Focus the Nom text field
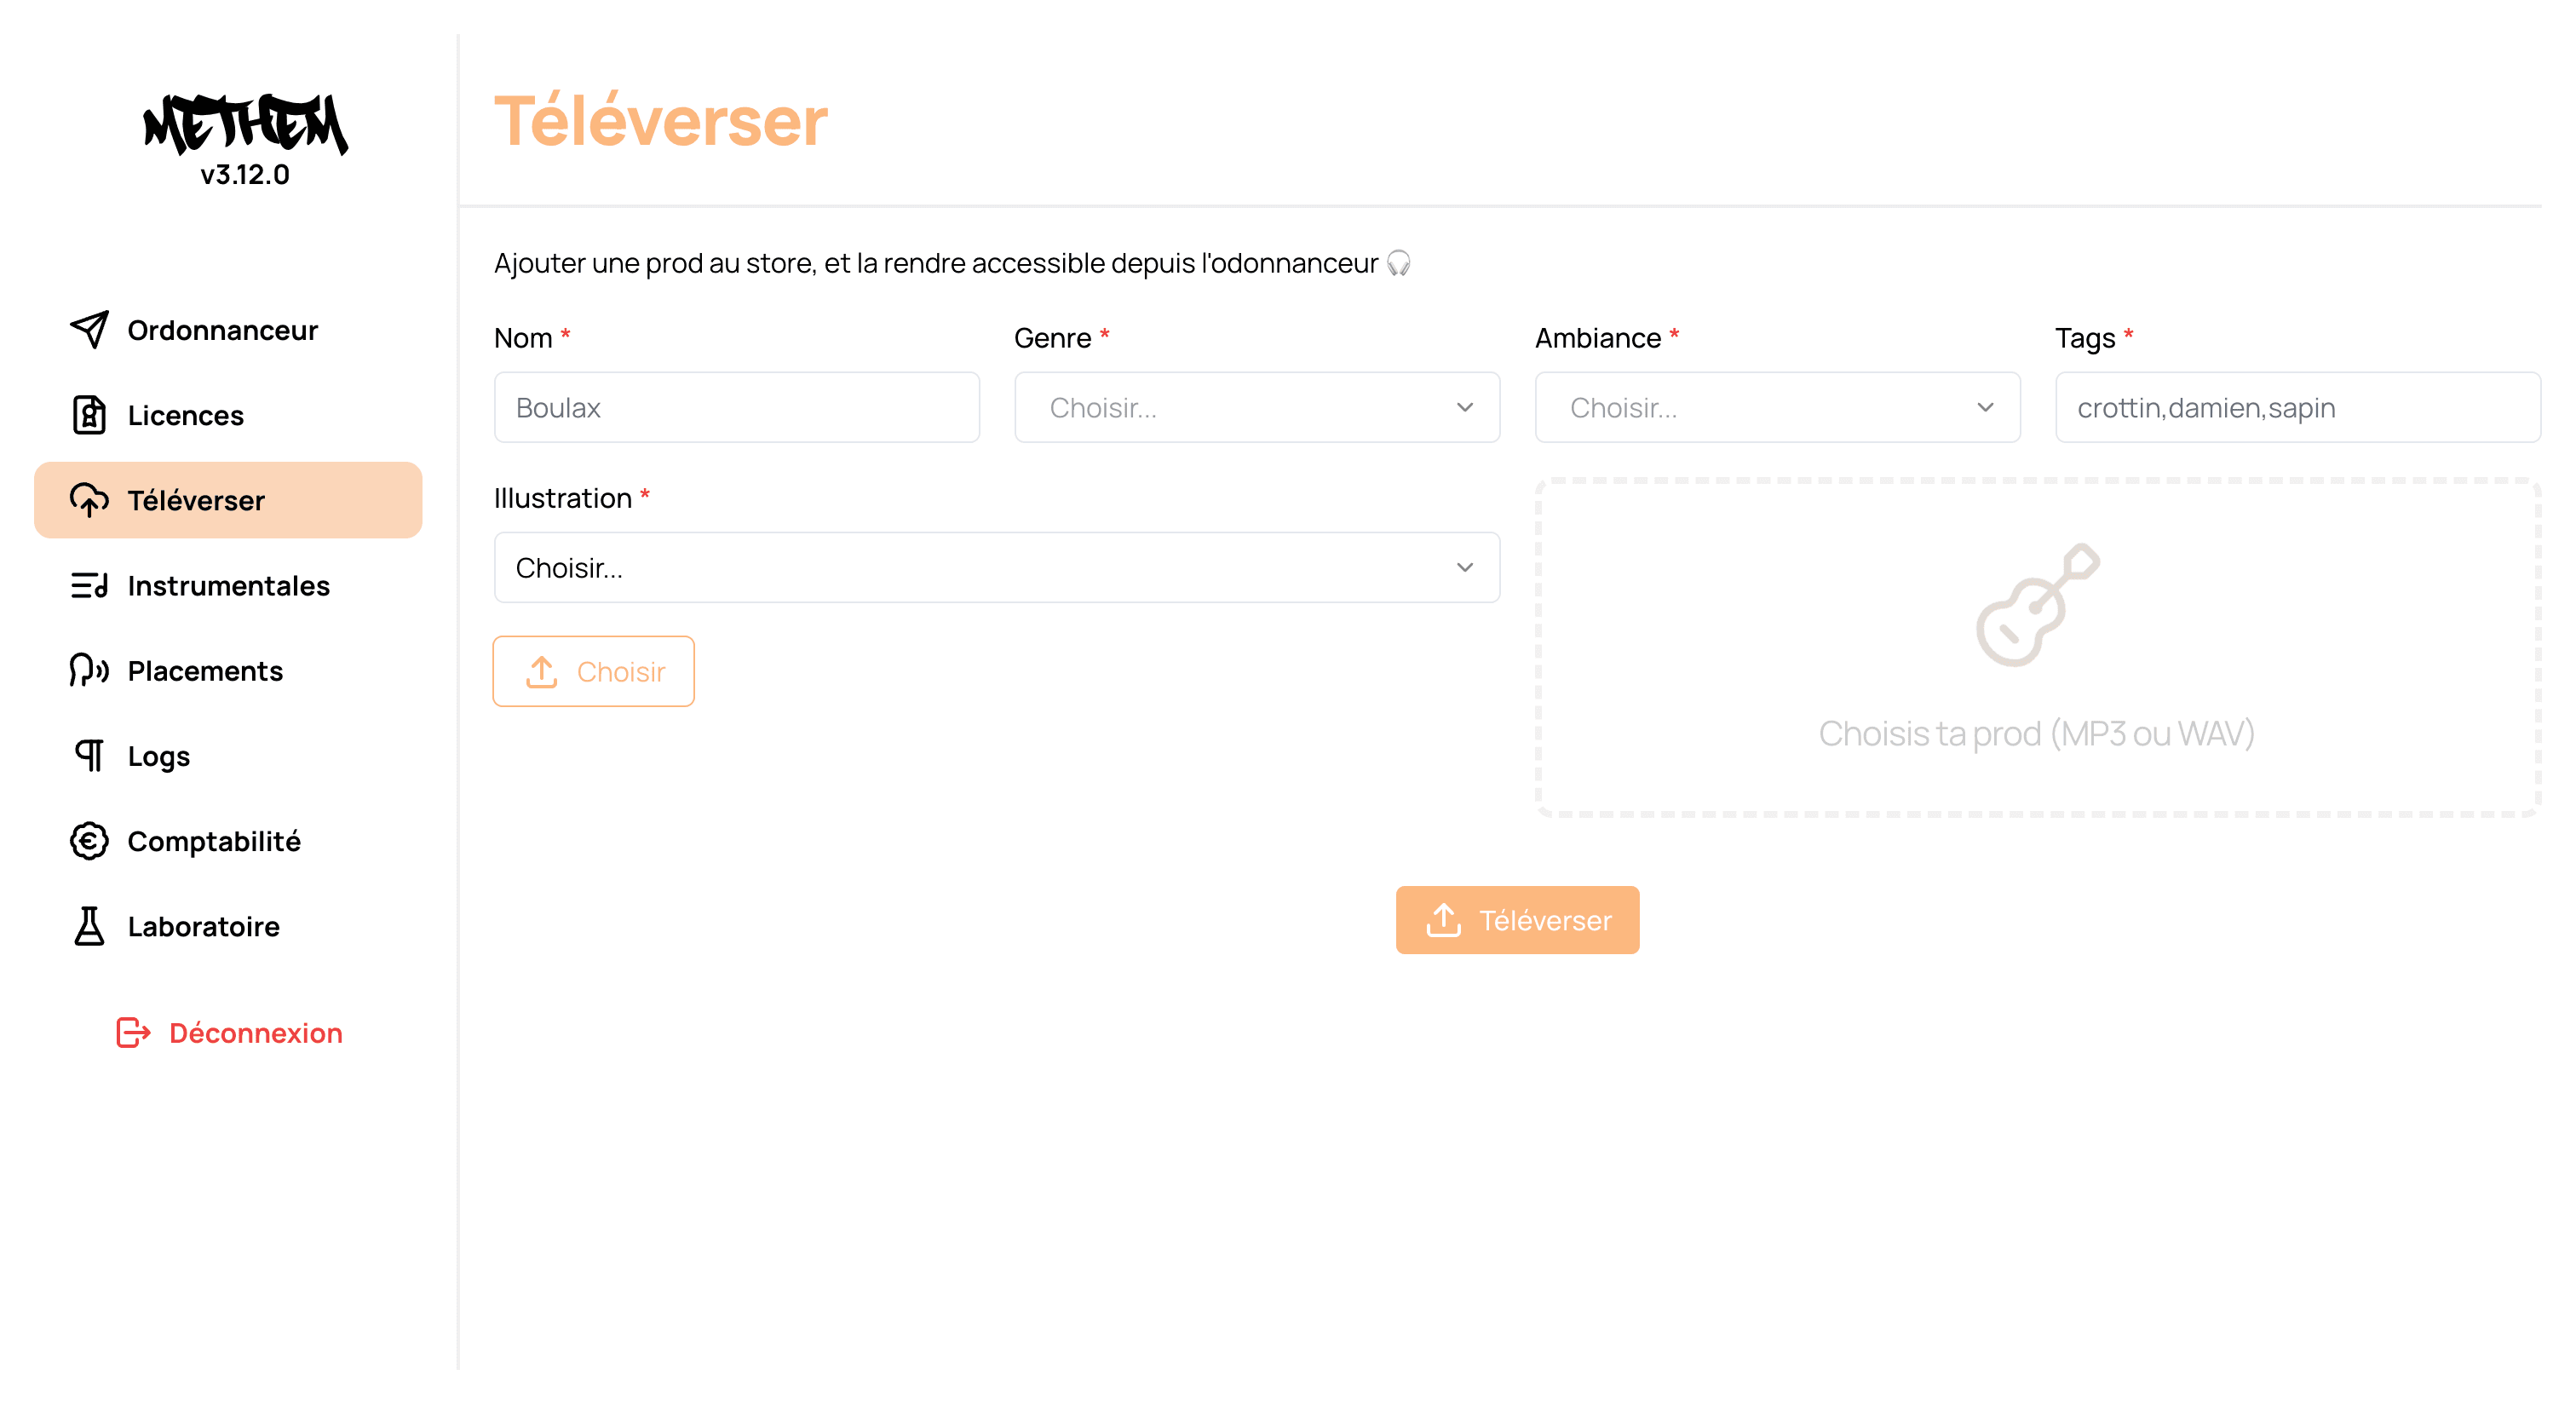2576x1404 pixels. pyautogui.click(x=736, y=407)
